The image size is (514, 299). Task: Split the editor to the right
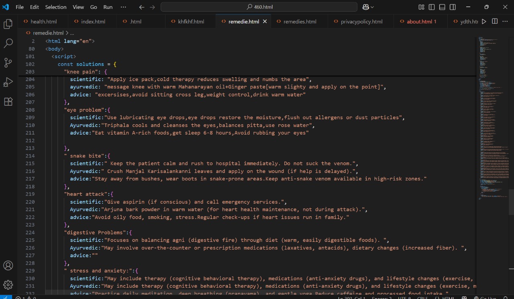495,21
